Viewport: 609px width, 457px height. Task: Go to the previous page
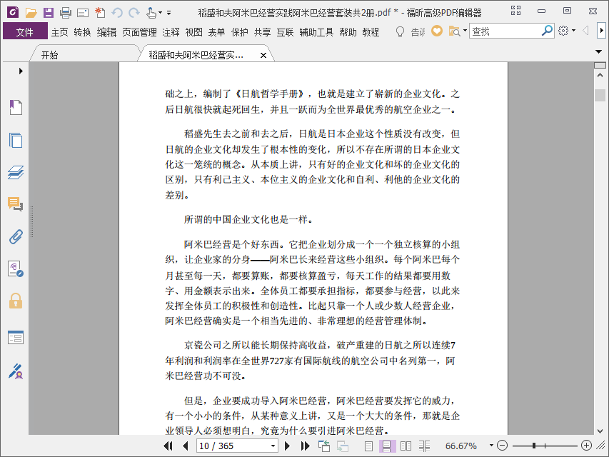(x=186, y=446)
